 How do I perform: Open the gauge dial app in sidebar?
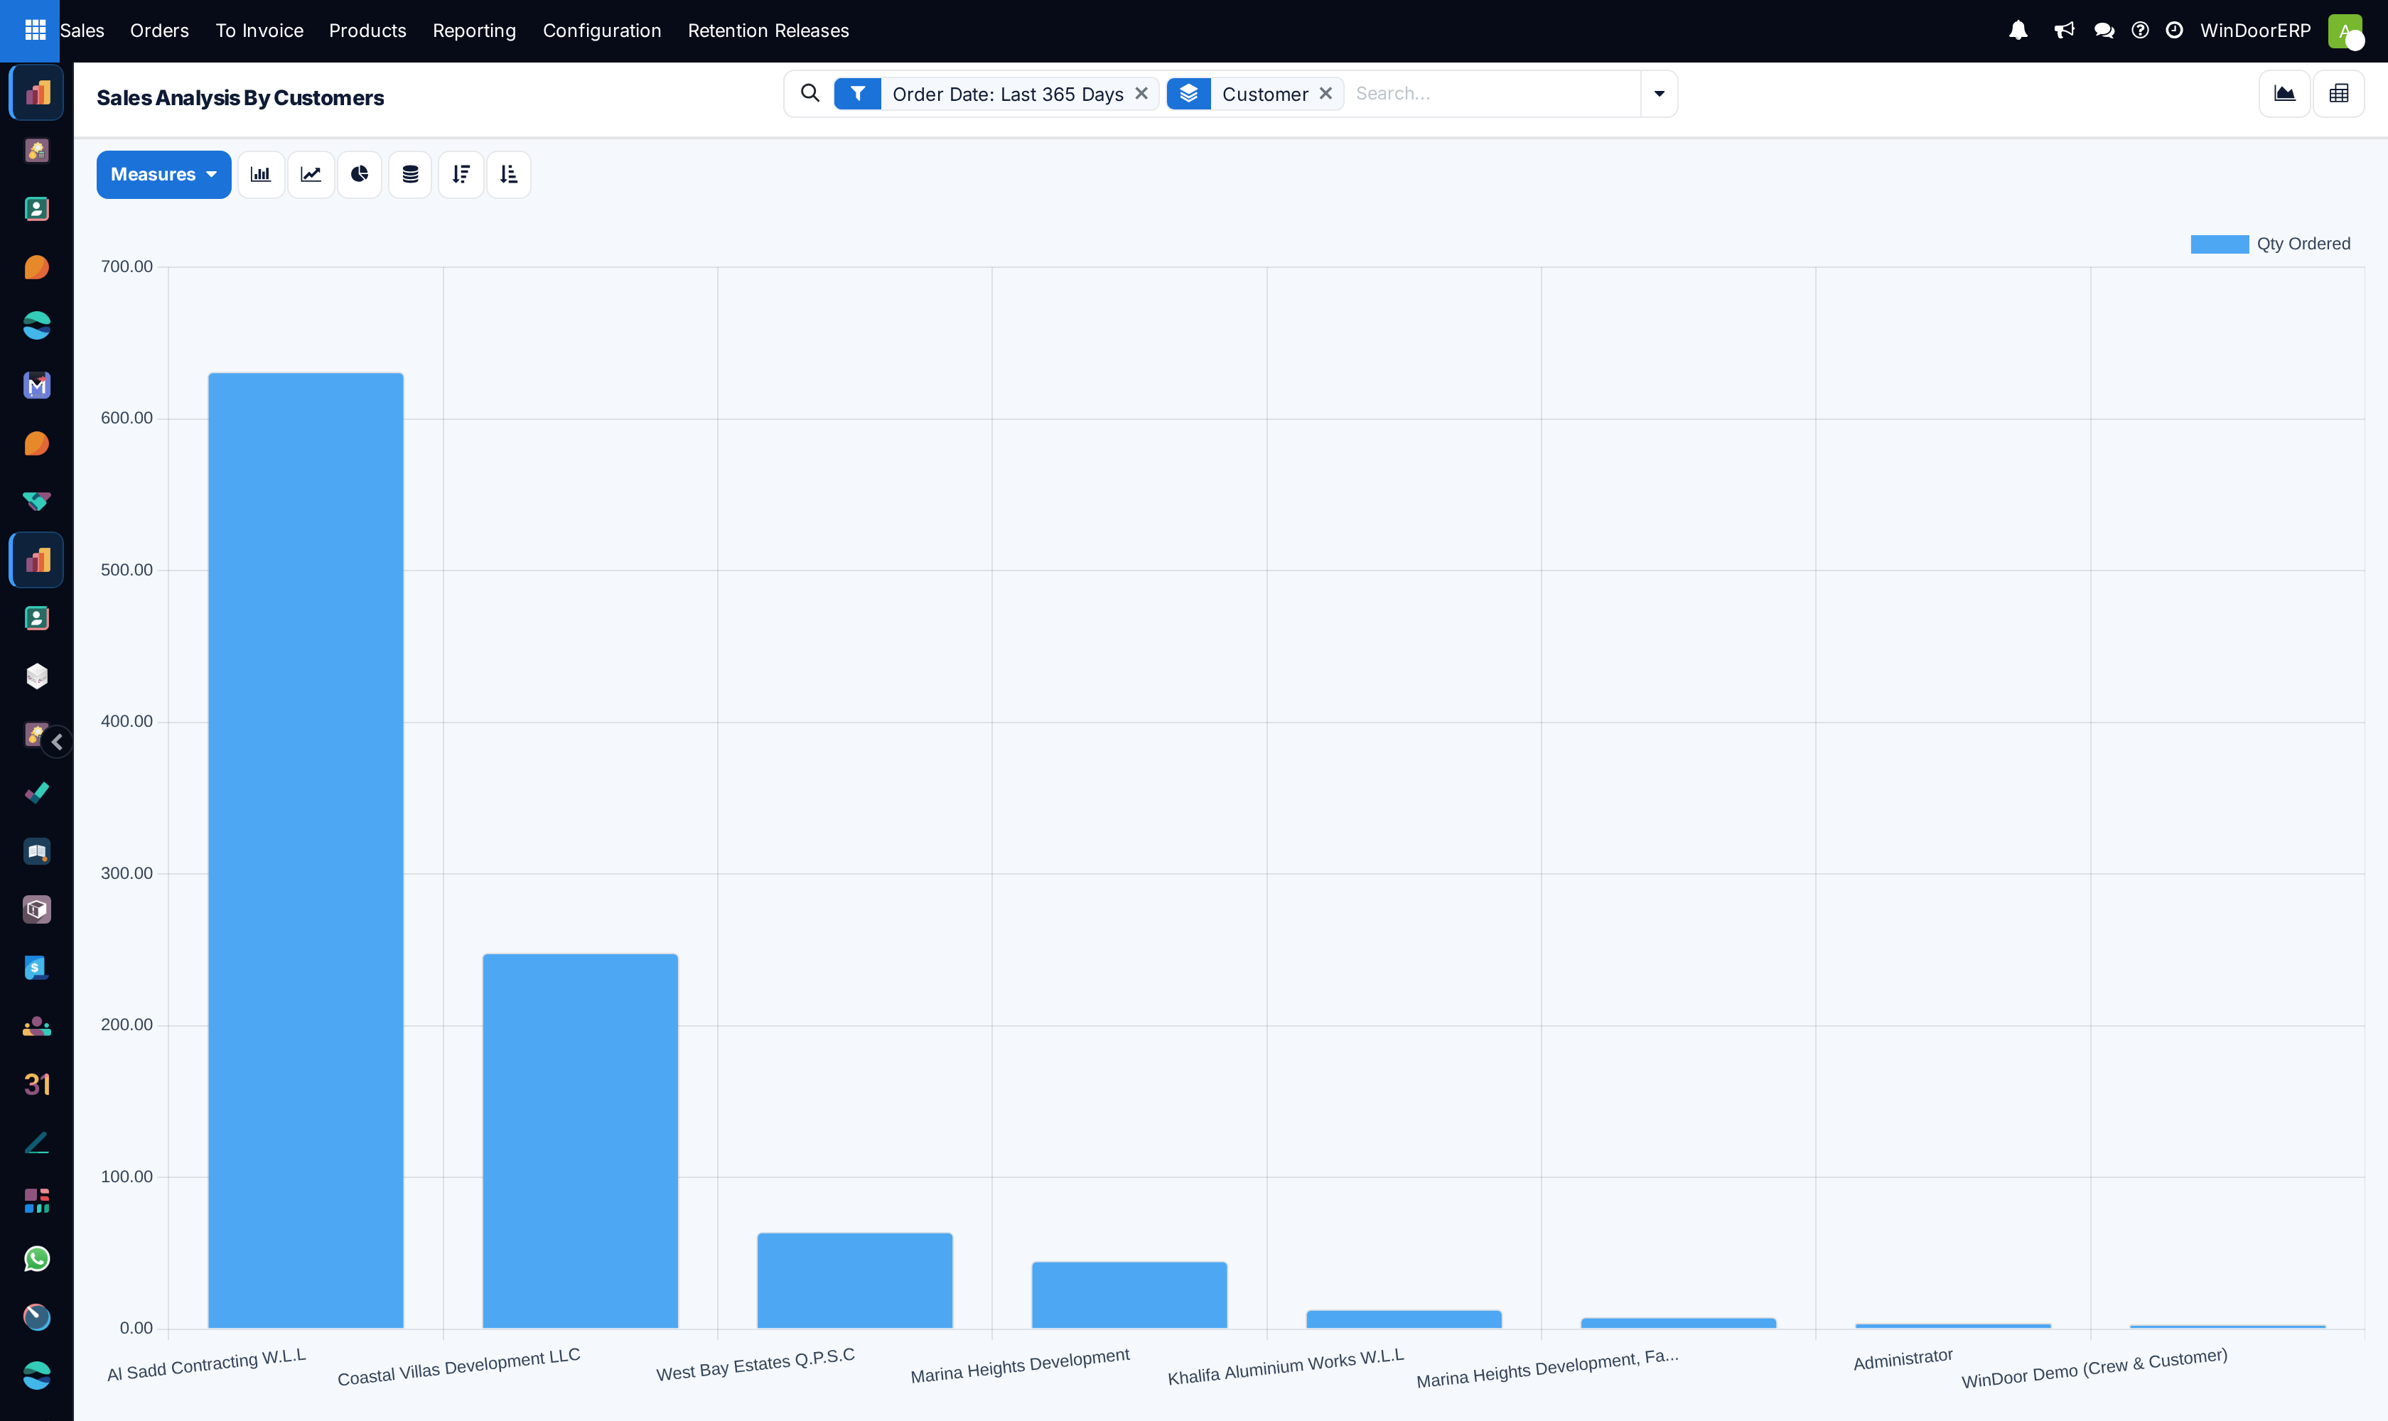tap(36, 1317)
